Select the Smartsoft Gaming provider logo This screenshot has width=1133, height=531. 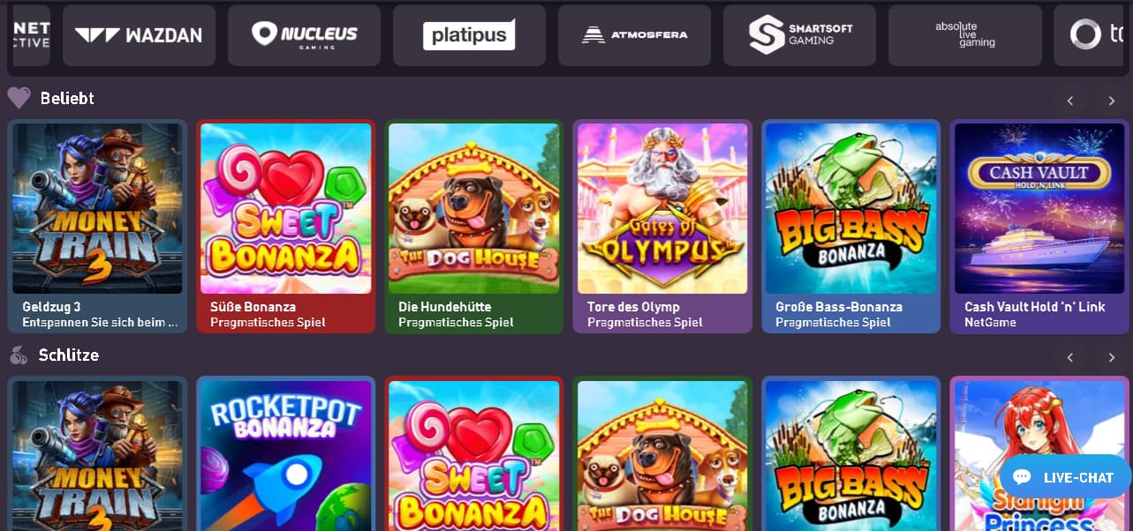pos(799,35)
